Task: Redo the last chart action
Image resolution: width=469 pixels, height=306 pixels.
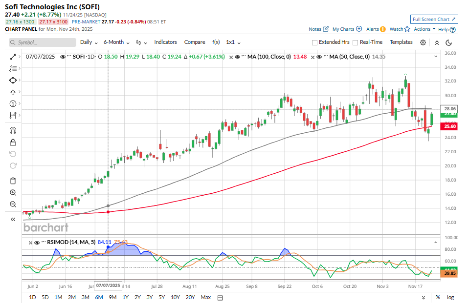Action: 13,165
